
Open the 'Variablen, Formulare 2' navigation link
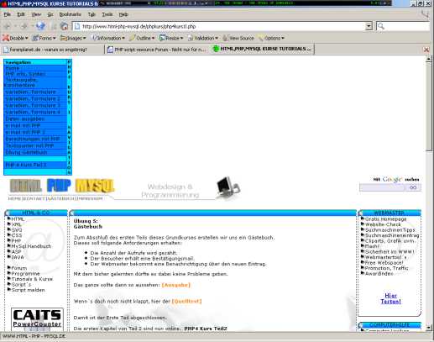click(33, 99)
